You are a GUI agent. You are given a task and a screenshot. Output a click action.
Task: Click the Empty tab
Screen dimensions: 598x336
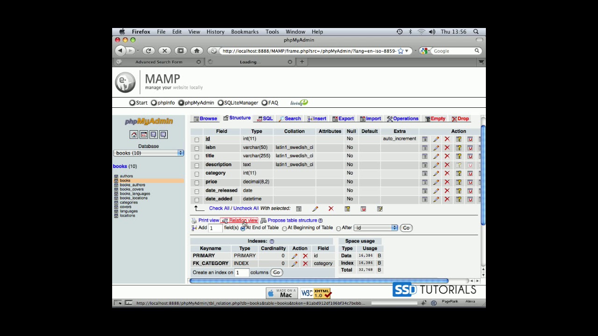pyautogui.click(x=434, y=119)
